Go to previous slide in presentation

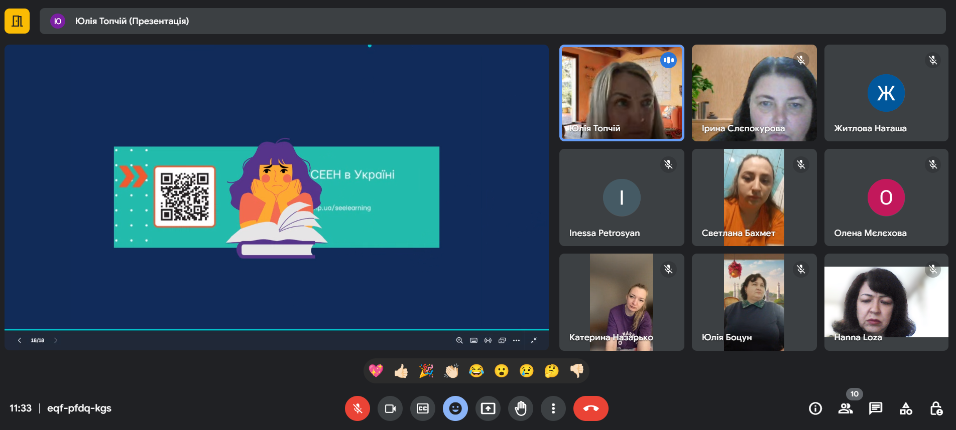[20, 340]
